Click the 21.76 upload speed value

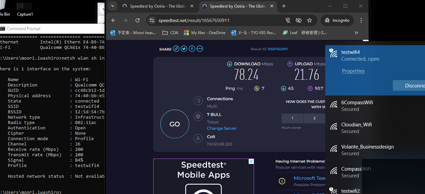coord(307,75)
